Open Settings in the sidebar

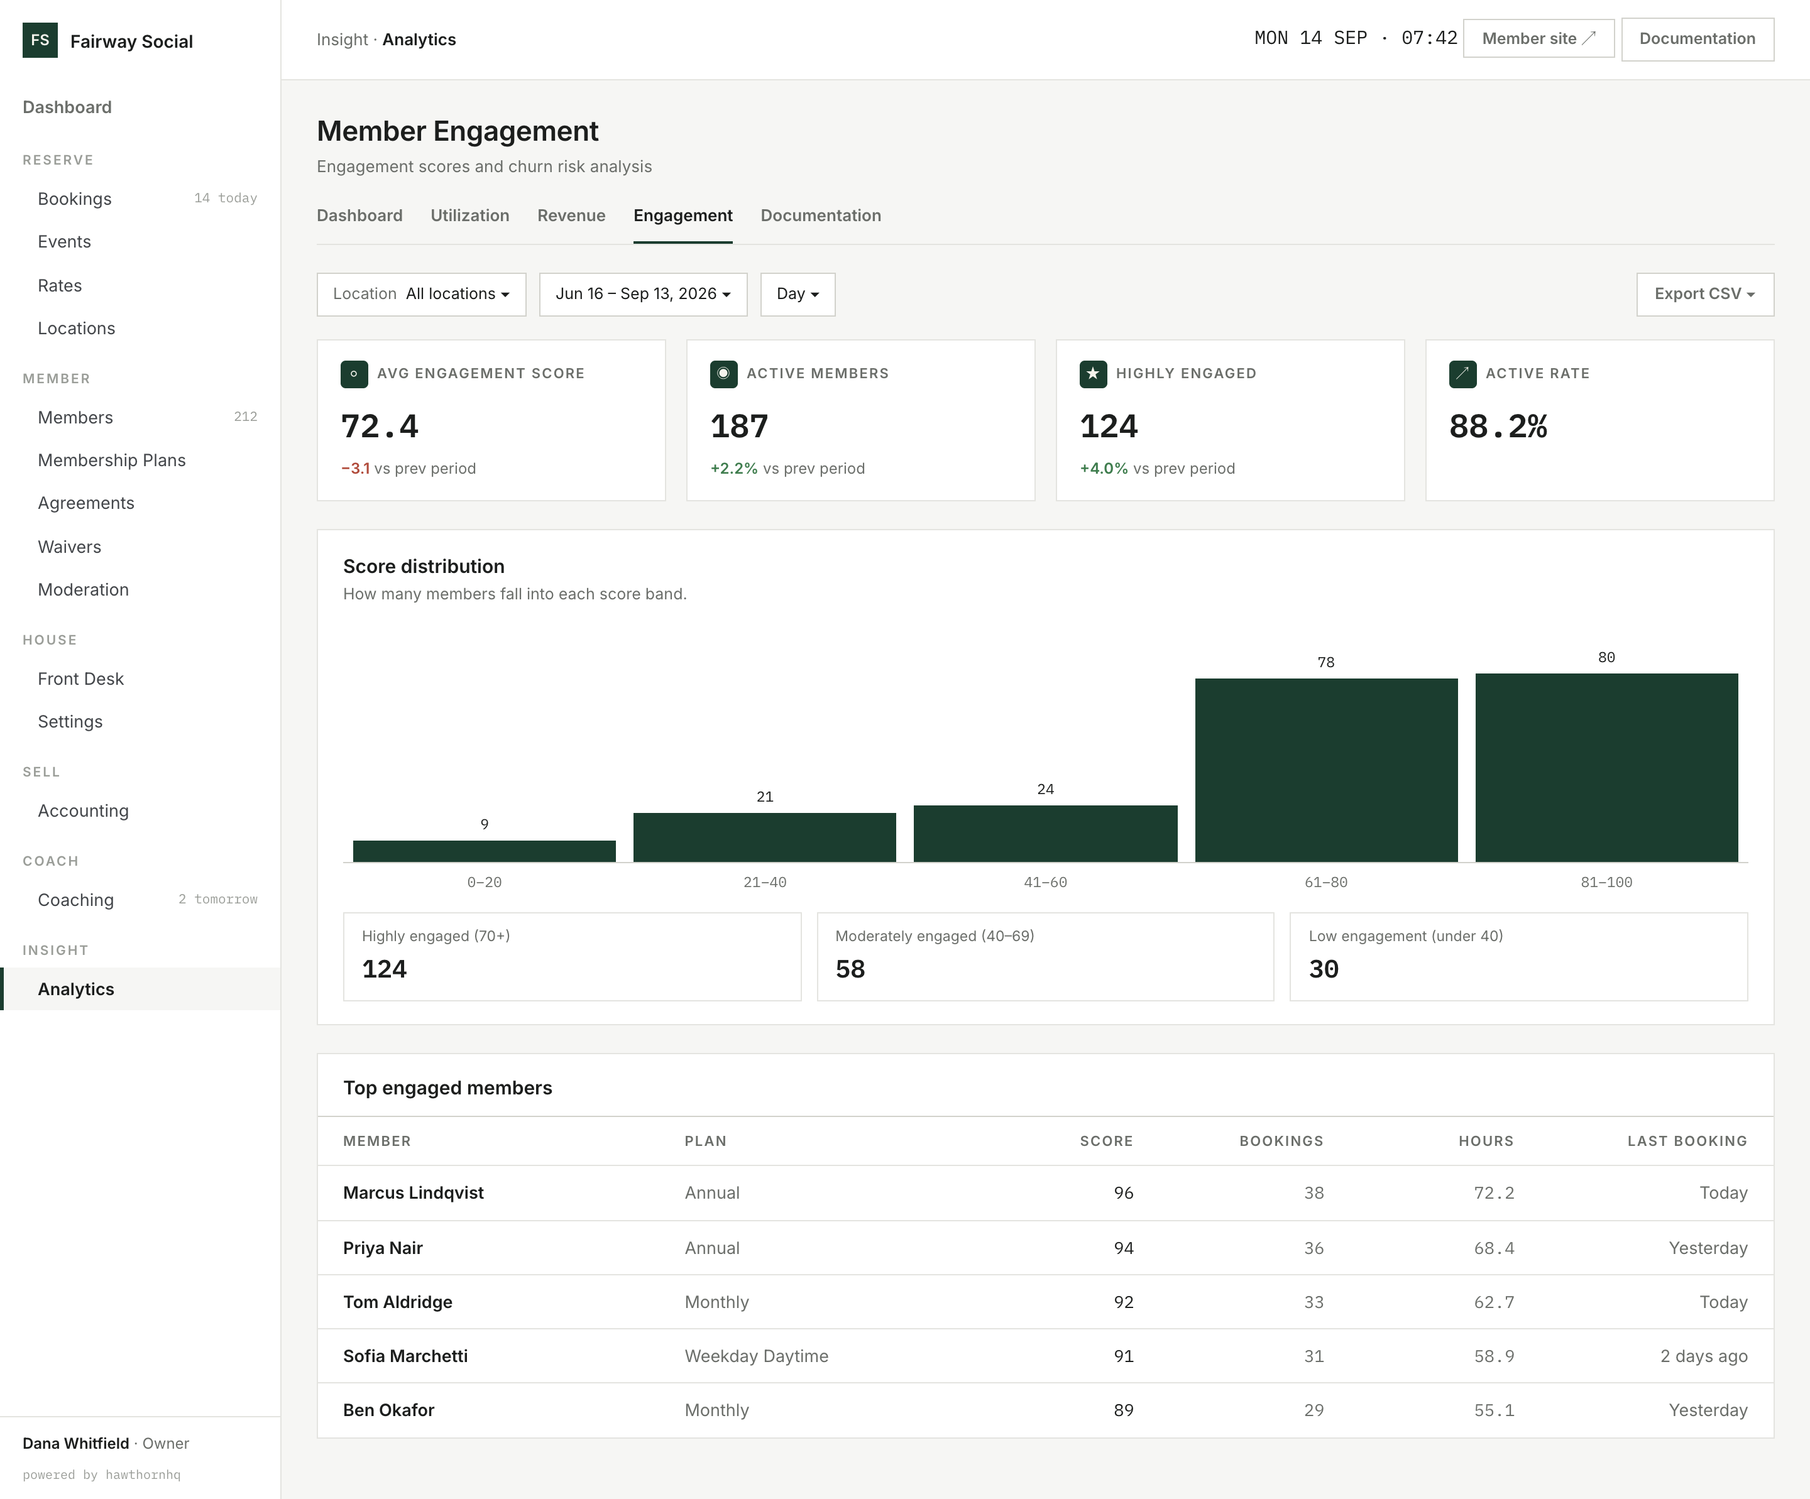[140, 722]
